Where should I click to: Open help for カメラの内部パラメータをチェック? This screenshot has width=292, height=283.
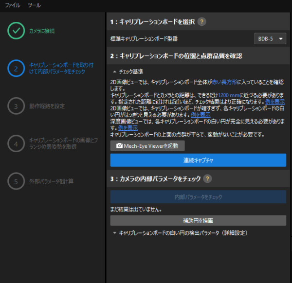207,179
